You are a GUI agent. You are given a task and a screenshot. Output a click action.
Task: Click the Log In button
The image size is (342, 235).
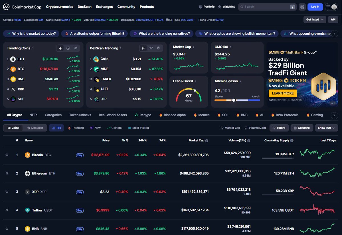tap(315, 7)
